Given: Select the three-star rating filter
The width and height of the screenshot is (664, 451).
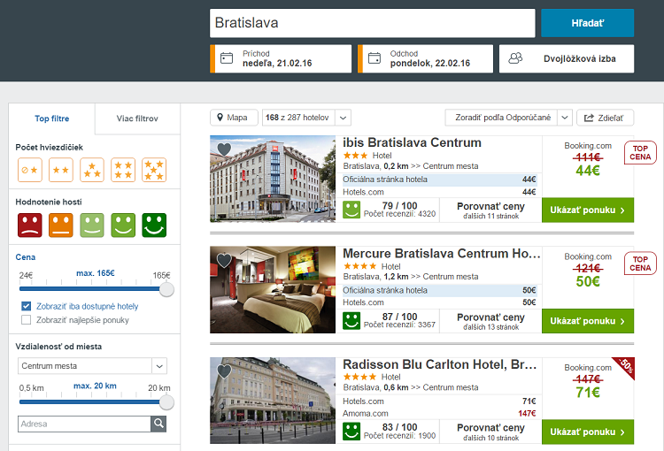Looking at the screenshot, I should 92,170.
